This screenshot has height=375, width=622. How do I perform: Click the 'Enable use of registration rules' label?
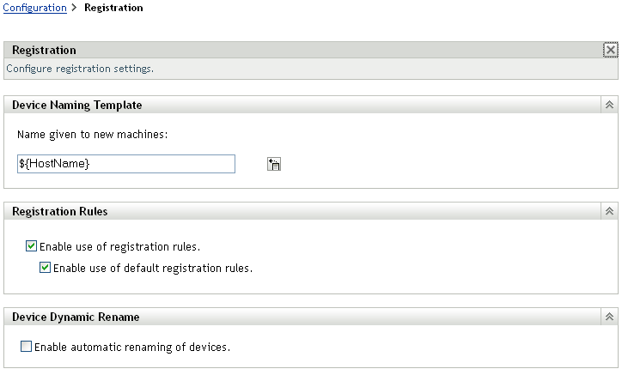pyautogui.click(x=119, y=247)
